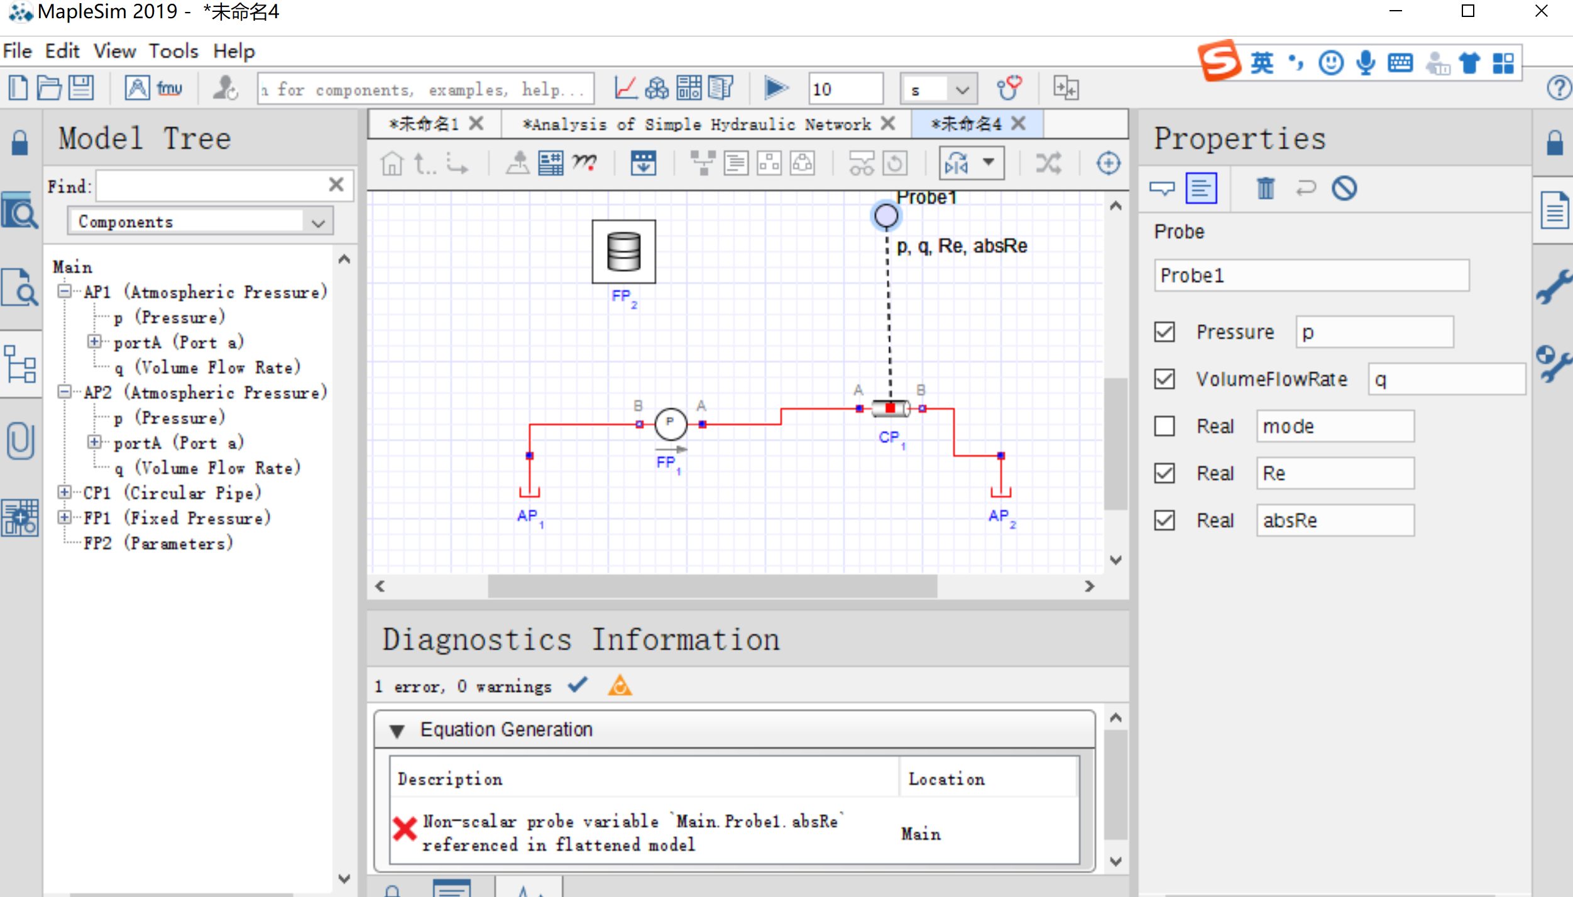Click the stethoscope diagnostics icon
The height and width of the screenshot is (897, 1573).
(x=1009, y=88)
